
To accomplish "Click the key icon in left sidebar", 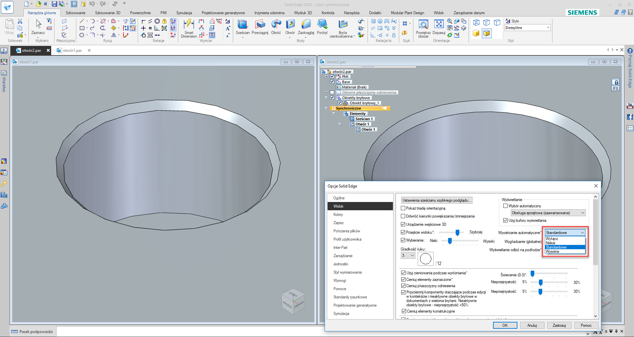I will (4, 184).
